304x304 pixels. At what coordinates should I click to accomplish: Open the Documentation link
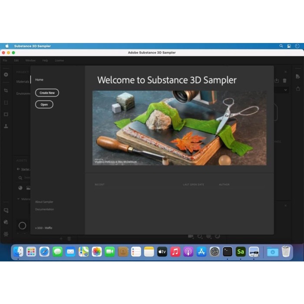pos(44,209)
